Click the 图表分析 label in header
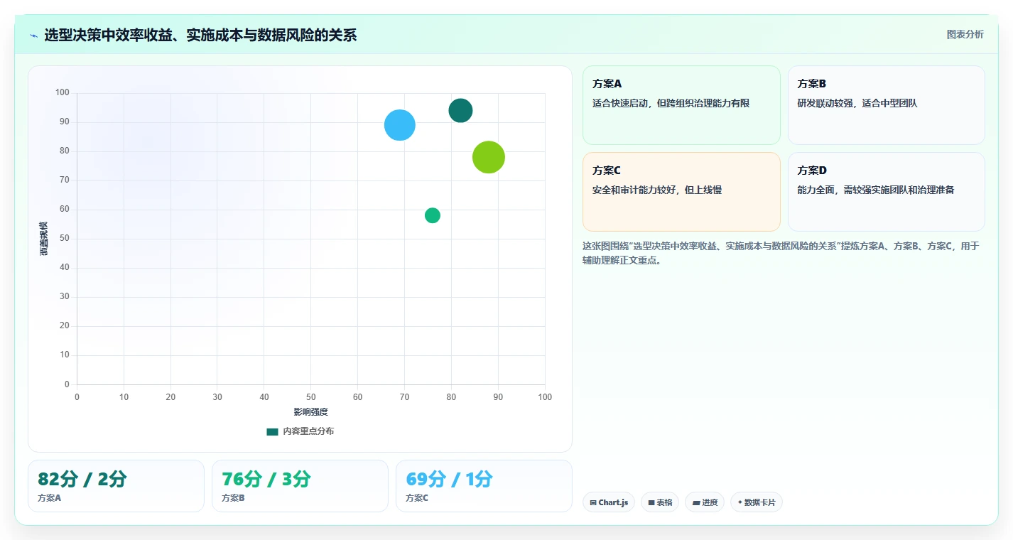The width and height of the screenshot is (1013, 540). point(965,34)
